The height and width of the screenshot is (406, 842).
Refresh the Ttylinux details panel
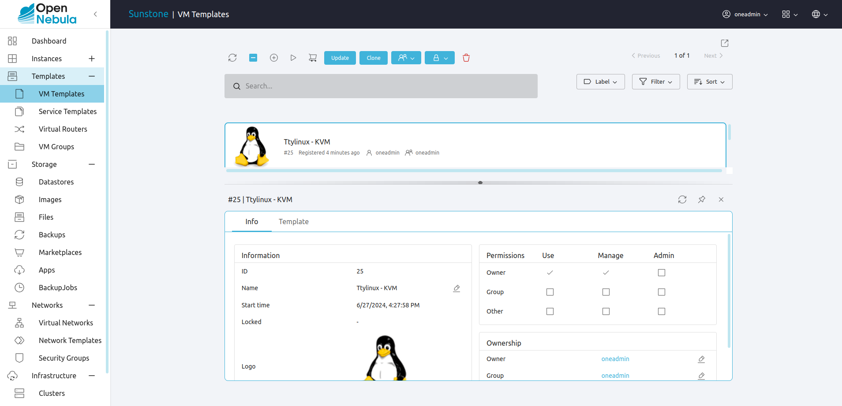682,199
